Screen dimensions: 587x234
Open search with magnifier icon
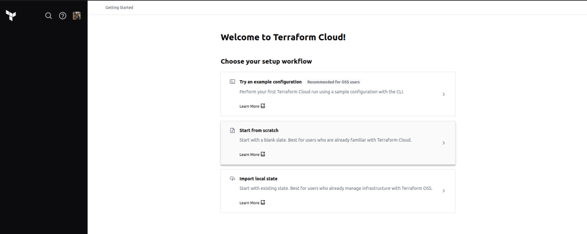tap(49, 15)
